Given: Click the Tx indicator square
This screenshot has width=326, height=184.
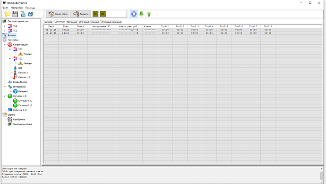Looking at the screenshot, I should 95,14.
